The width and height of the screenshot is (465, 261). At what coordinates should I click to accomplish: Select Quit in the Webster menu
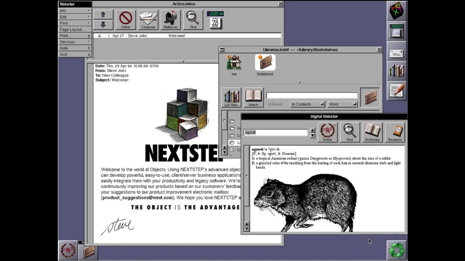pyautogui.click(x=75, y=54)
